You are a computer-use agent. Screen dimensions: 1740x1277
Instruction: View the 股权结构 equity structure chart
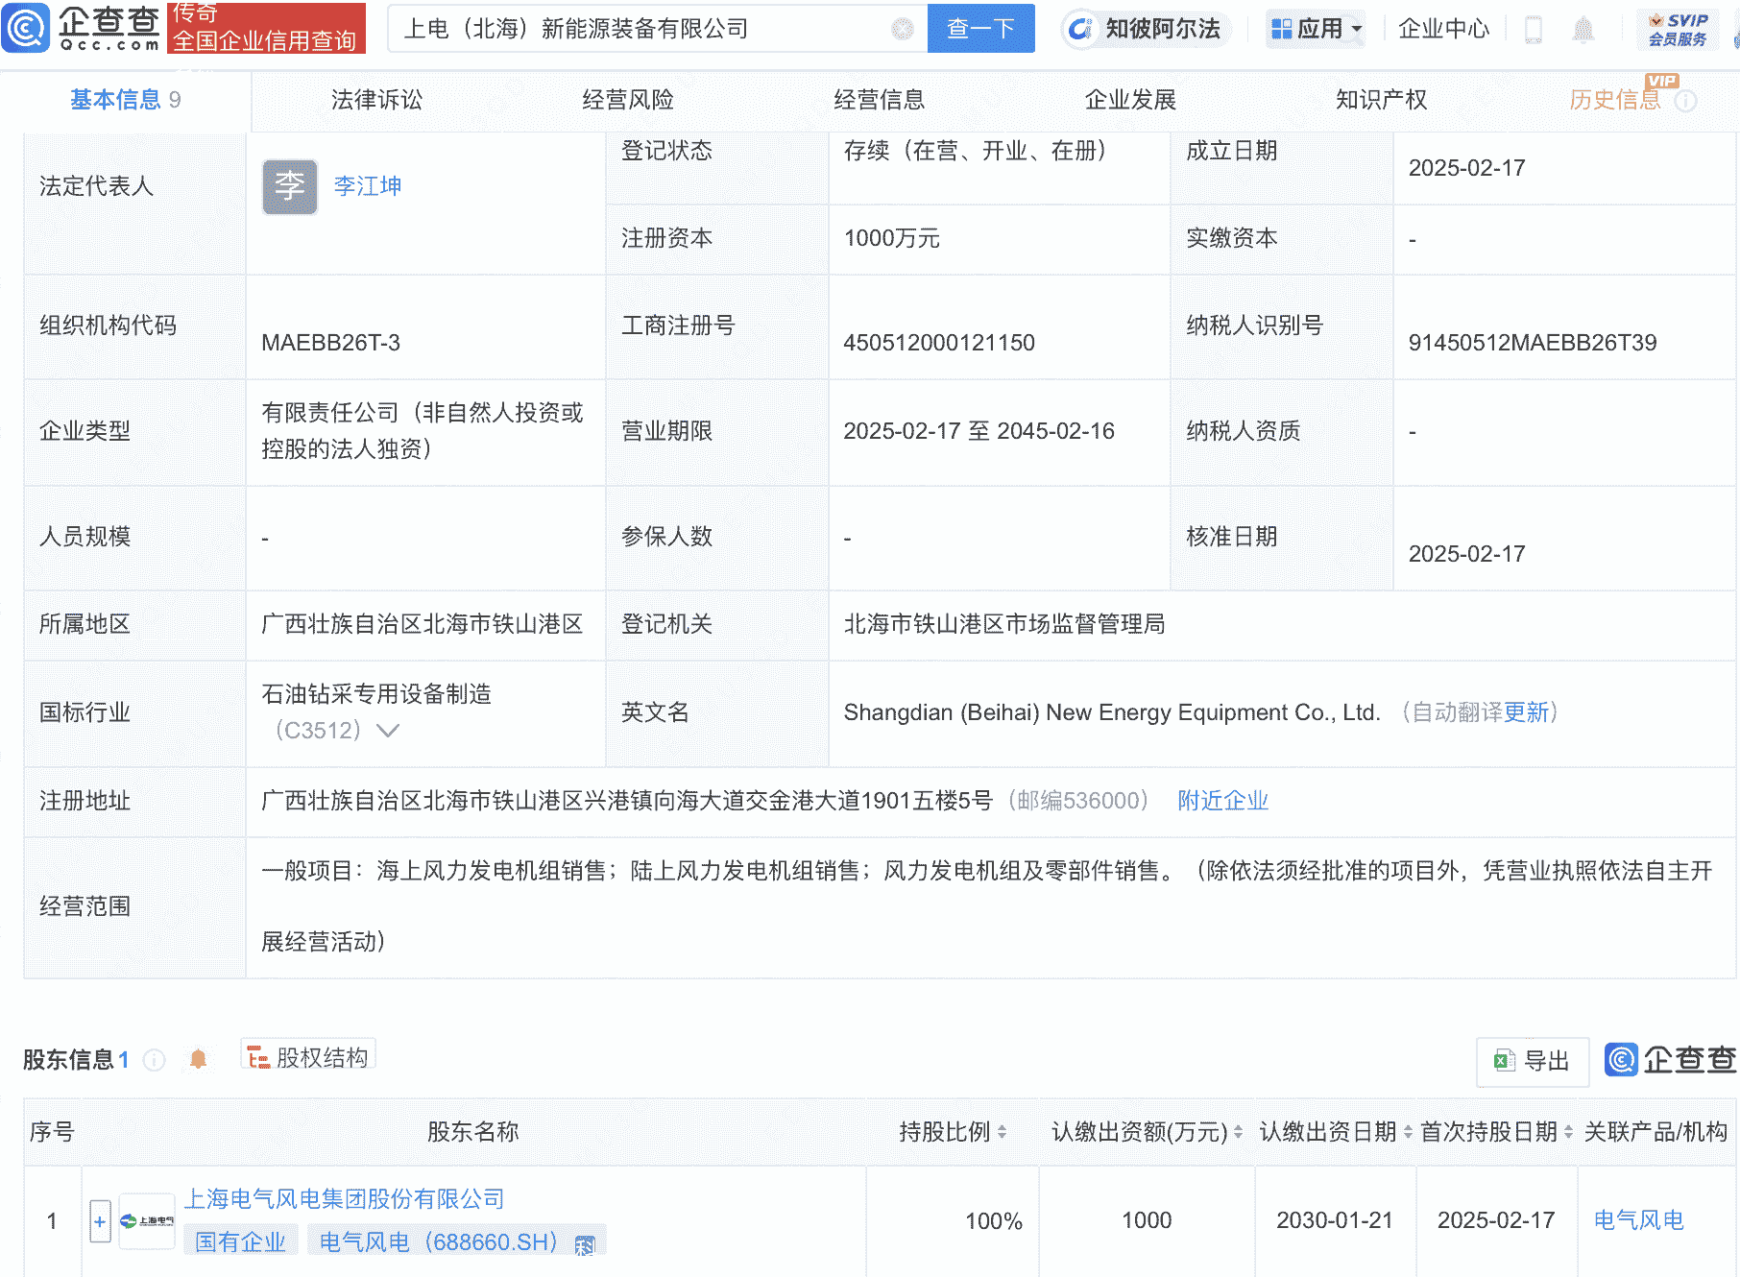[x=308, y=1056]
